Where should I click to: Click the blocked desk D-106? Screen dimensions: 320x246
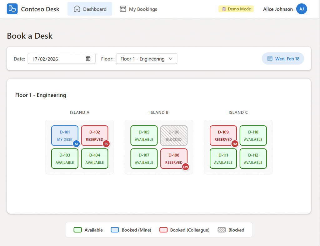pos(174,136)
